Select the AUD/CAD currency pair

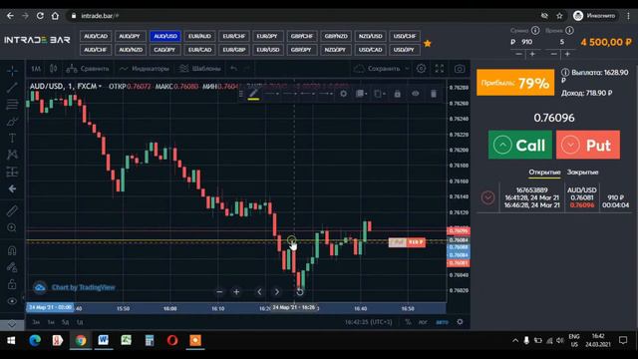[x=96, y=36]
